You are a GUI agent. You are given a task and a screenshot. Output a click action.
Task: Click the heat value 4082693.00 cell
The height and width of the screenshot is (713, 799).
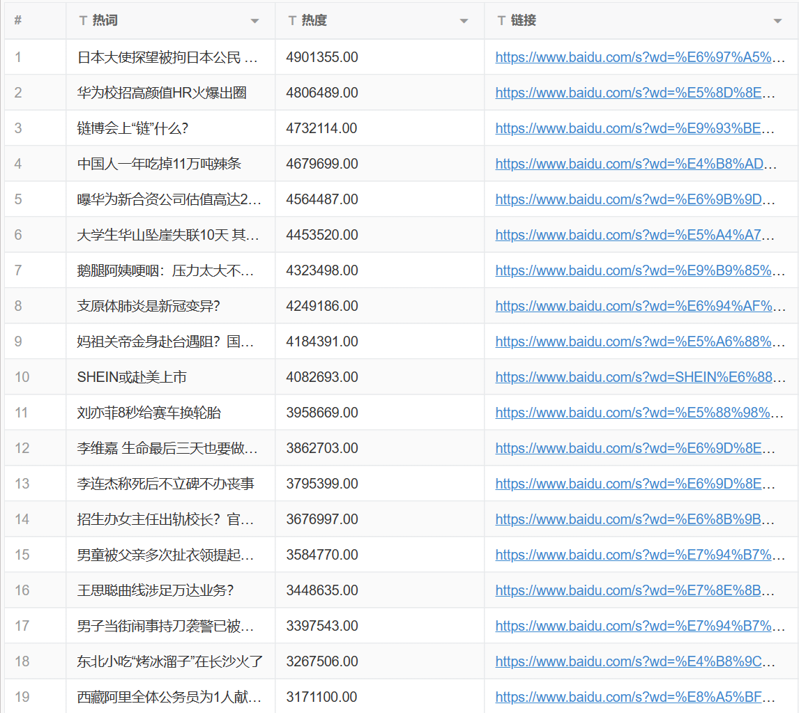pyautogui.click(x=322, y=377)
